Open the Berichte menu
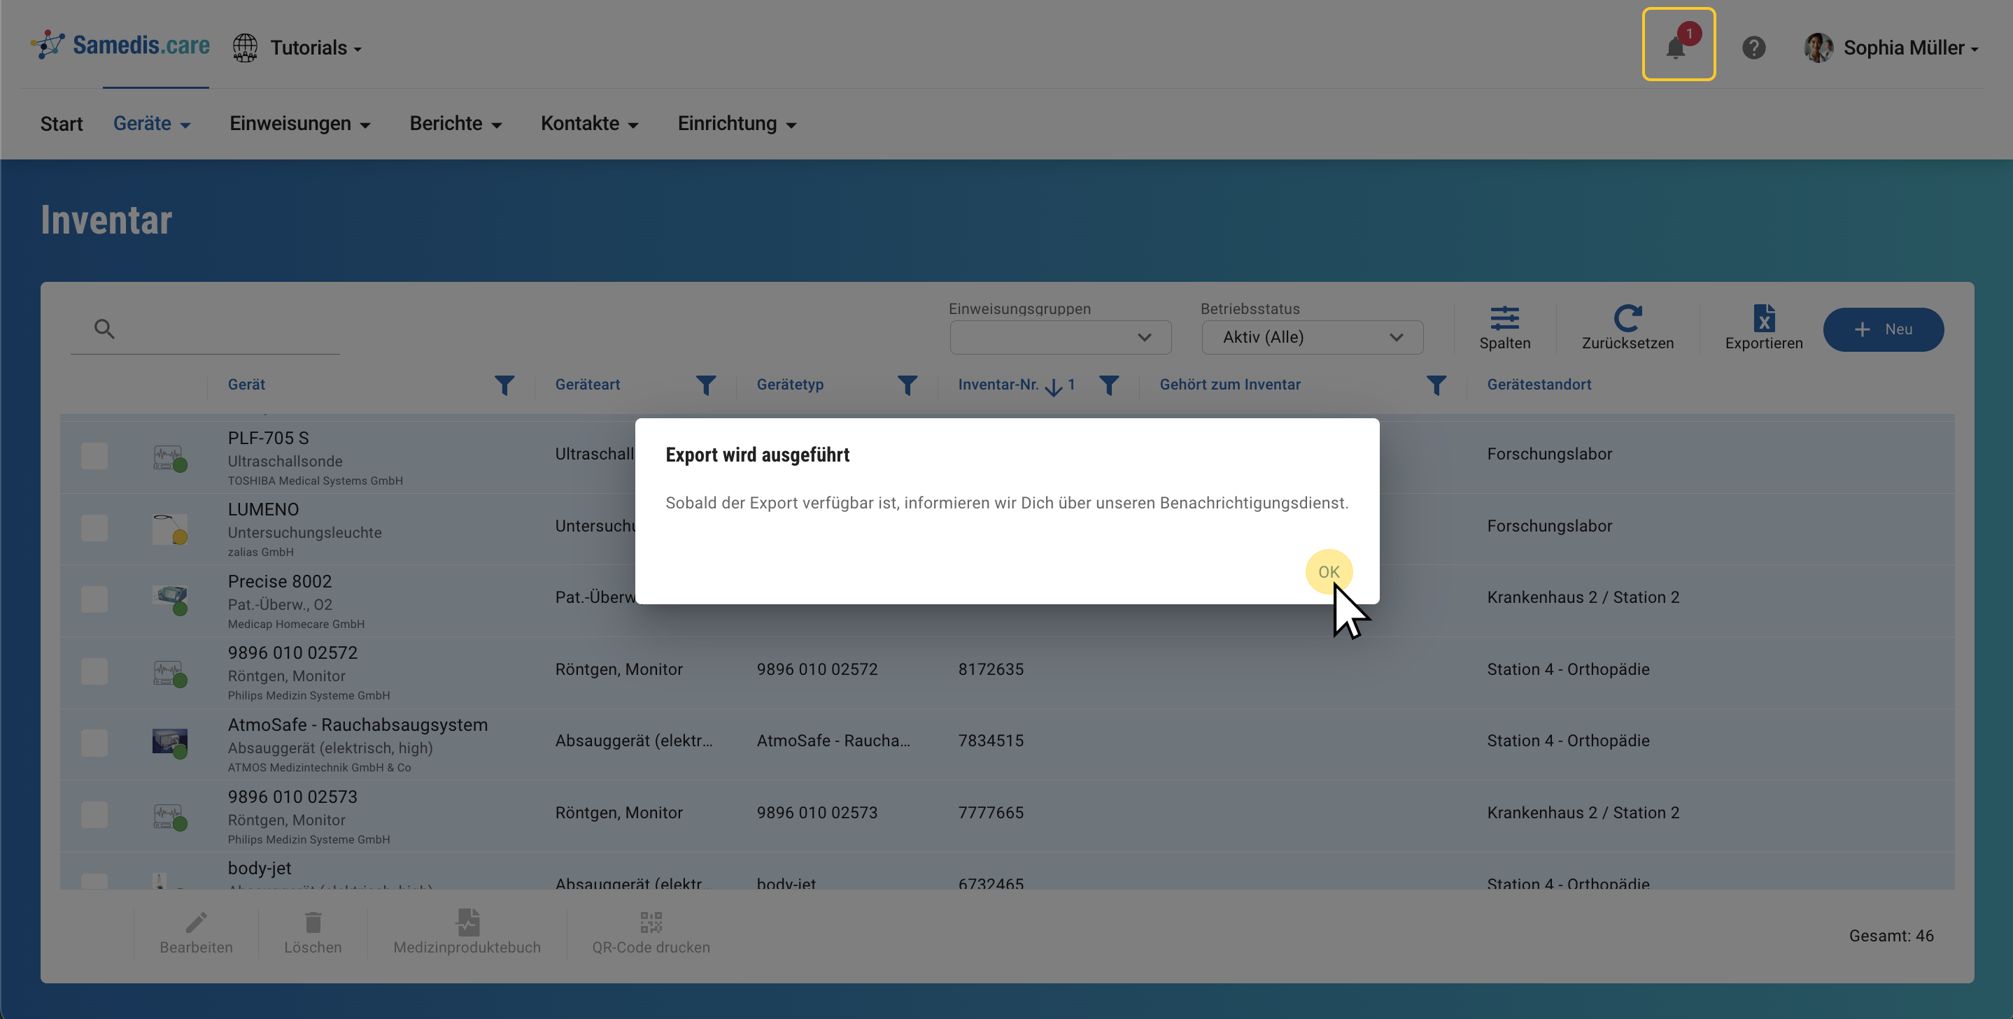Image resolution: width=2013 pixels, height=1019 pixels. click(455, 123)
